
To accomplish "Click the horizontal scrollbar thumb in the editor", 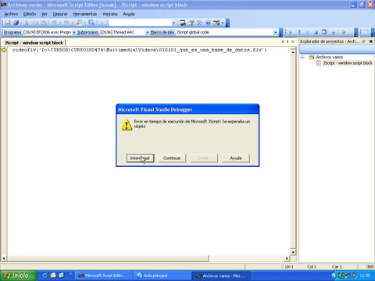I will (x=108, y=258).
